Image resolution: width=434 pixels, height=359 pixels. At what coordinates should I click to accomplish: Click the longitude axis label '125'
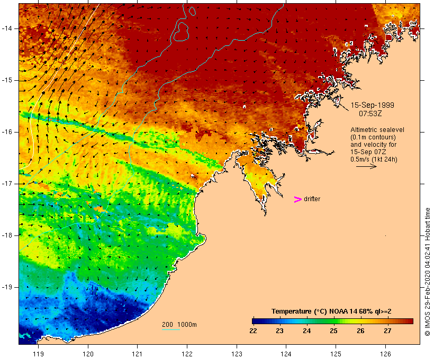point(336,354)
